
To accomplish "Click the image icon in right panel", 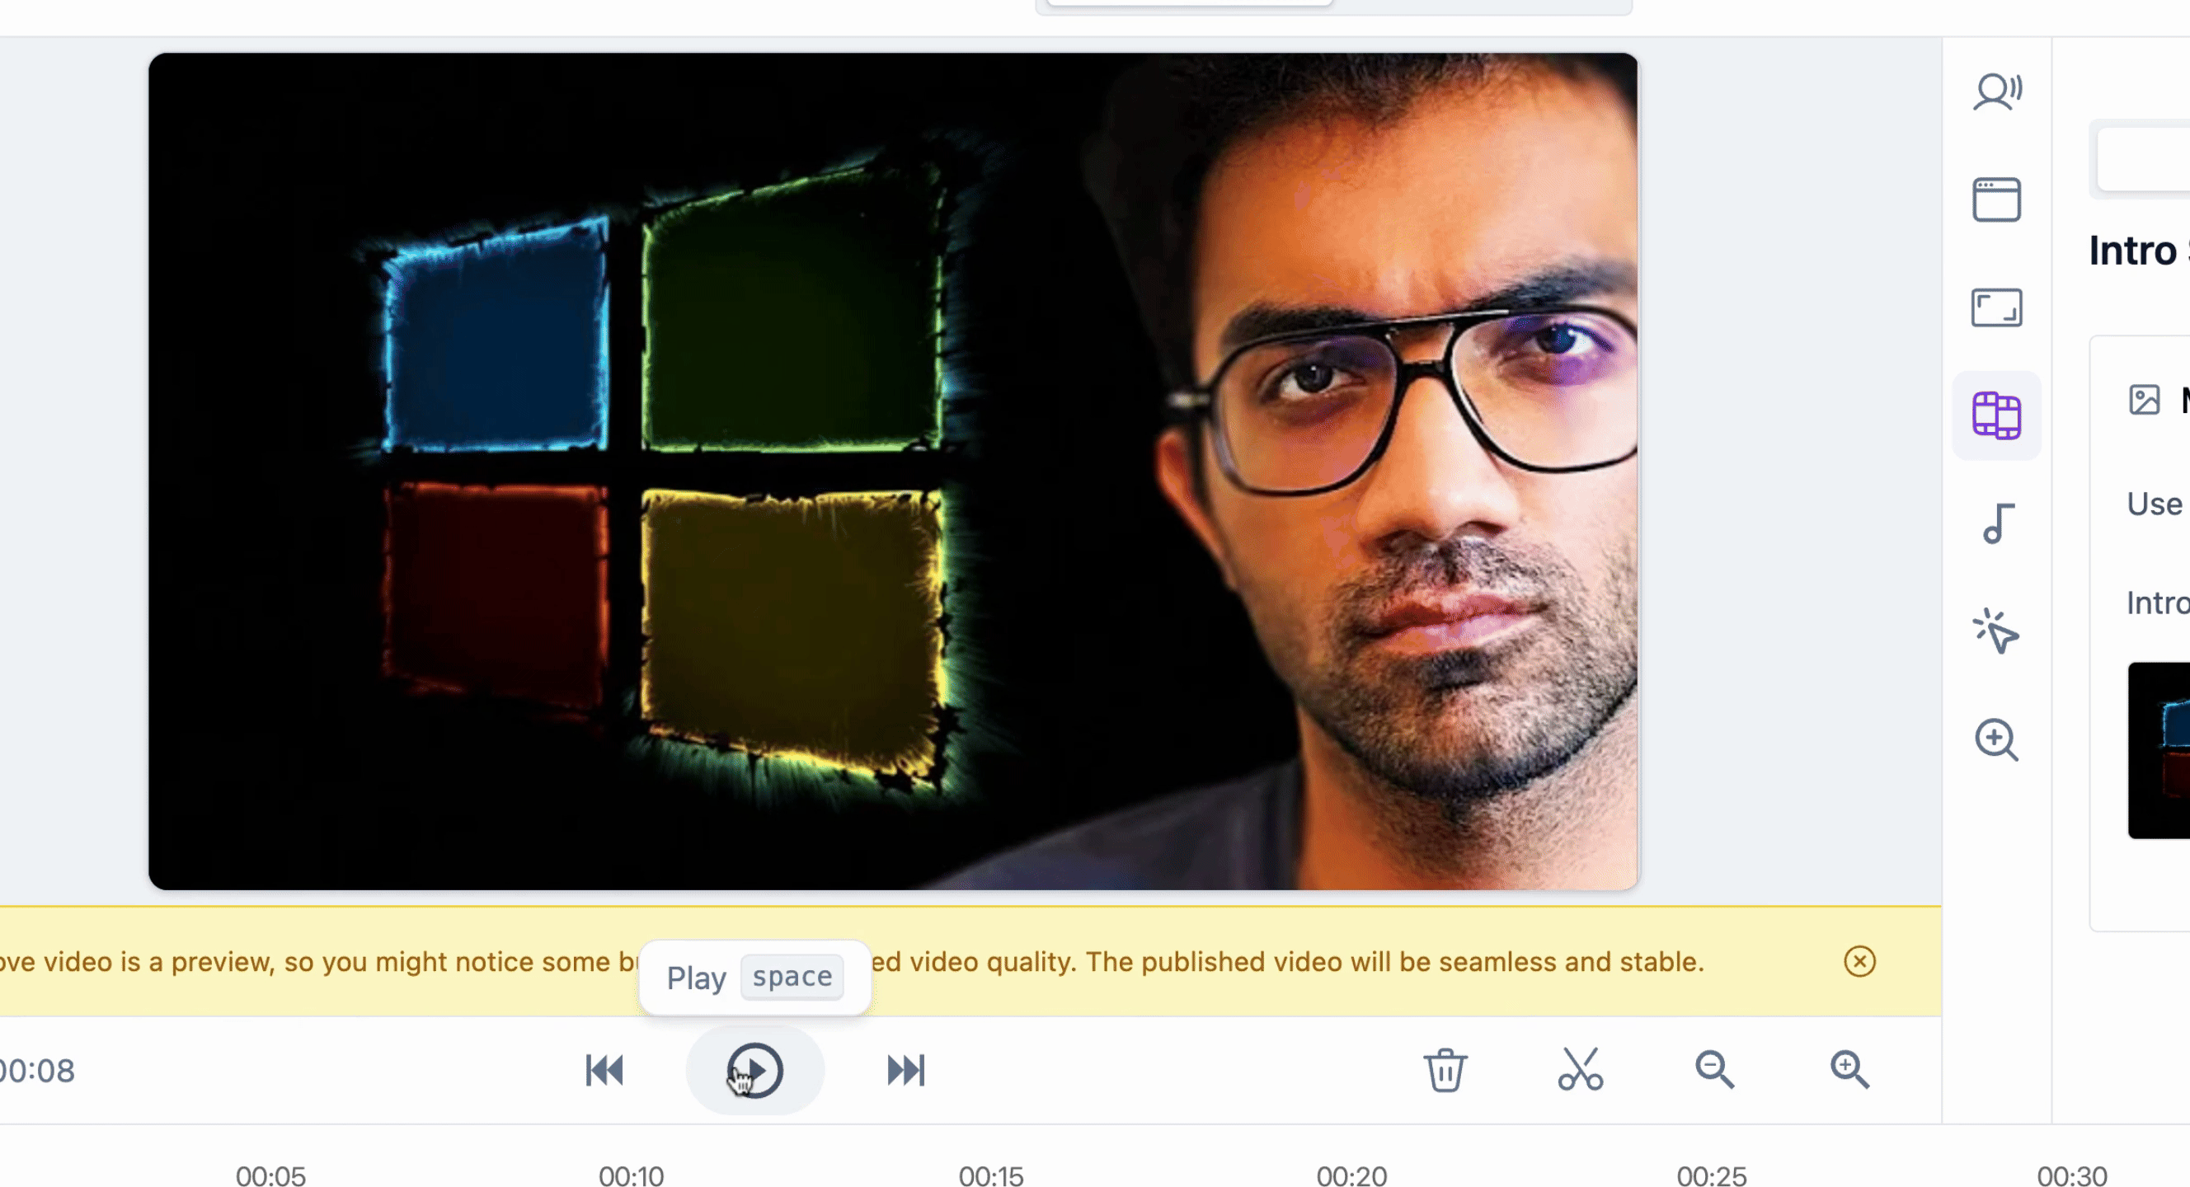I will [2144, 399].
